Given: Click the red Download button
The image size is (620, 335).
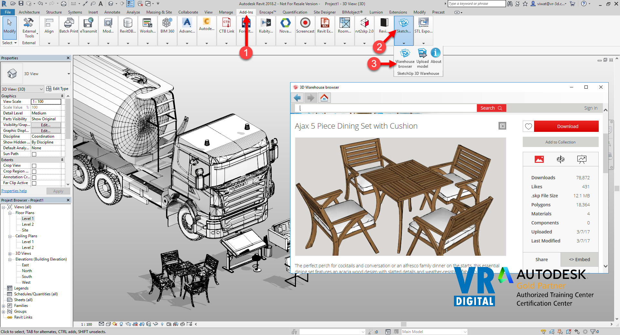Looking at the screenshot, I should tap(566, 126).
